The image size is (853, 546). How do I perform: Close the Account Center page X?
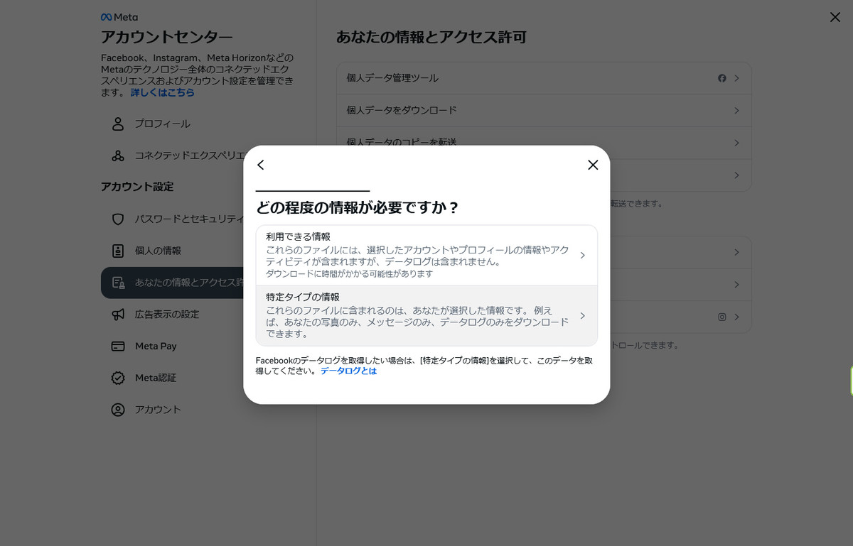835,17
